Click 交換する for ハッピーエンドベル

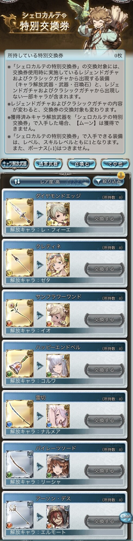pyautogui.click(x=104, y=370)
